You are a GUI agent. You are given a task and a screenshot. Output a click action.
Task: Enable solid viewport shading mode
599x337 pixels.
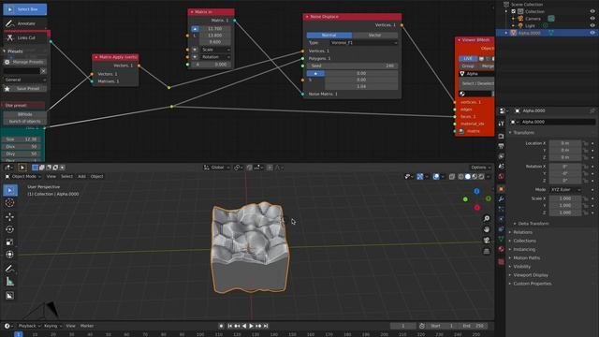(468, 177)
